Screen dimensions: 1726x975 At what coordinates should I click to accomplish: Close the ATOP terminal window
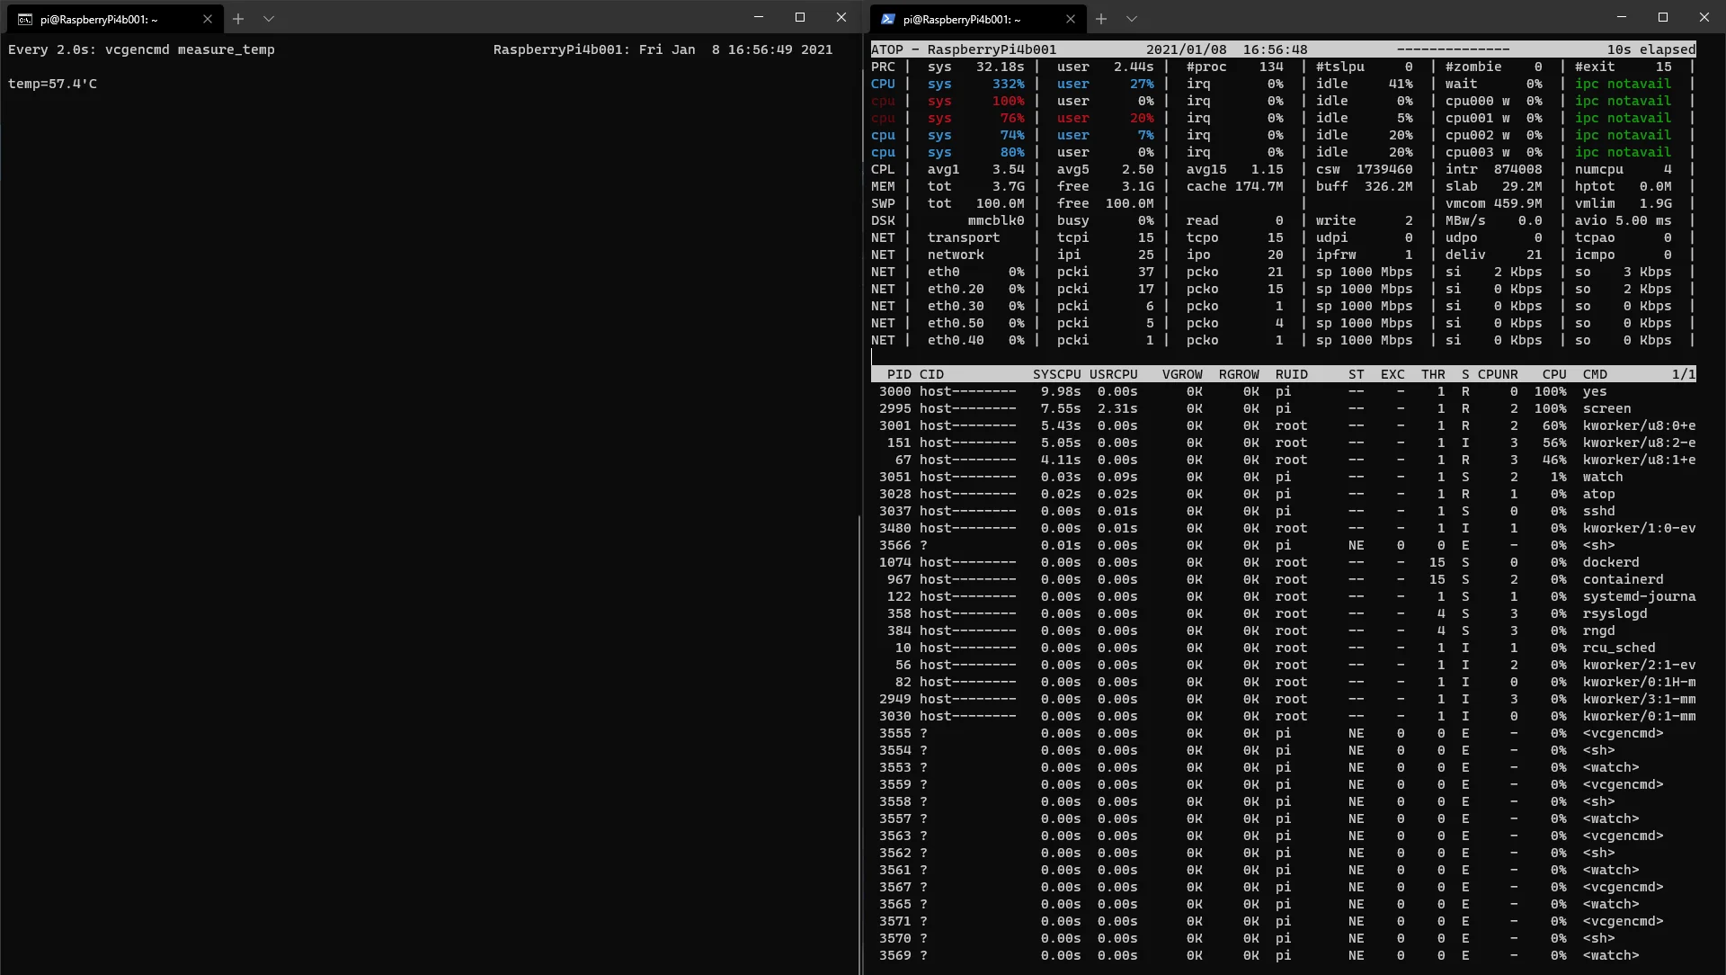click(1704, 17)
